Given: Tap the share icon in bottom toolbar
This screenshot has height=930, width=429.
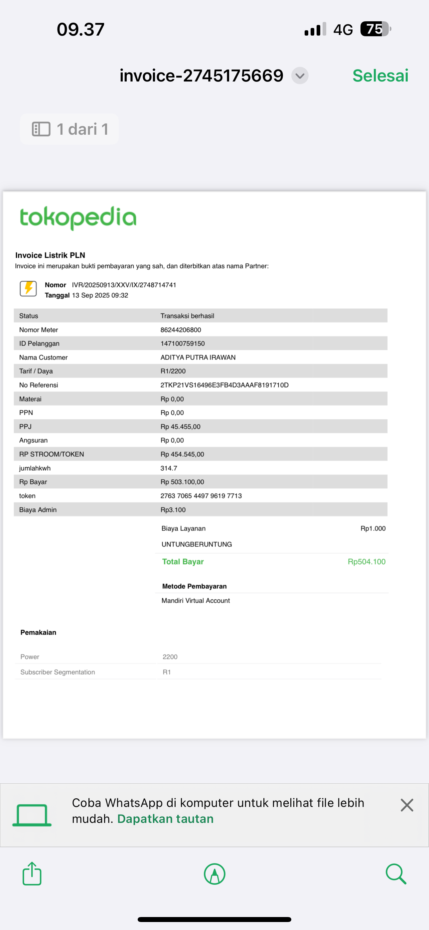Looking at the screenshot, I should coord(32,874).
